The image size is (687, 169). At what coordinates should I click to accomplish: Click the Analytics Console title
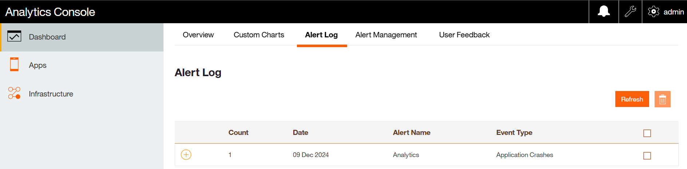pyautogui.click(x=50, y=12)
